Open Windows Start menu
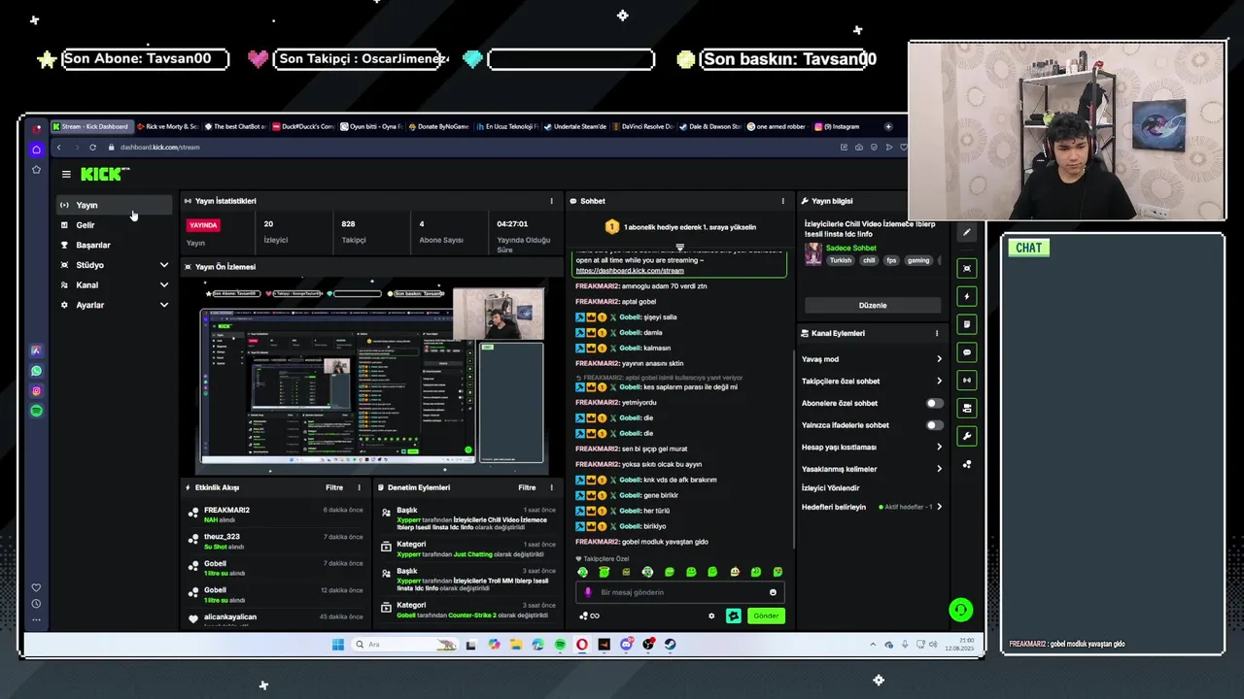Viewport: 1244px width, 699px height. point(337,644)
